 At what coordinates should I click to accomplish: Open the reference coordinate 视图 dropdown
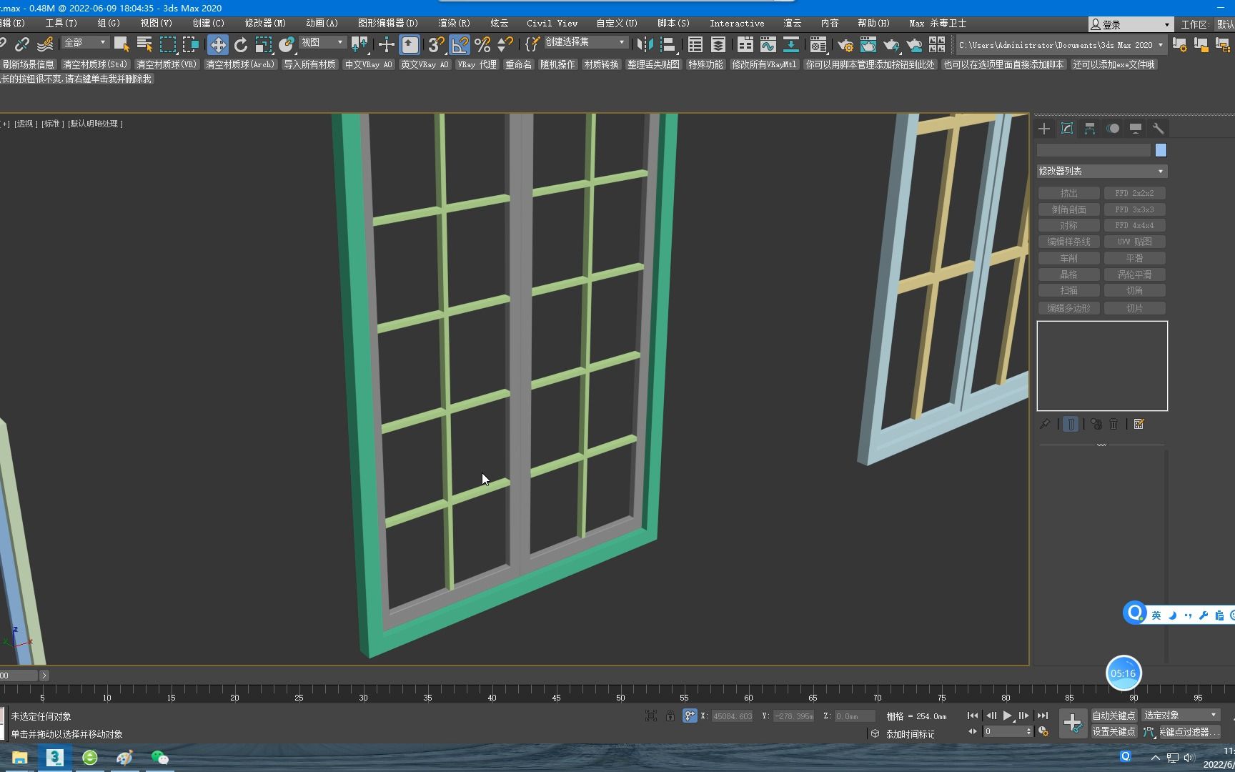[x=322, y=43]
